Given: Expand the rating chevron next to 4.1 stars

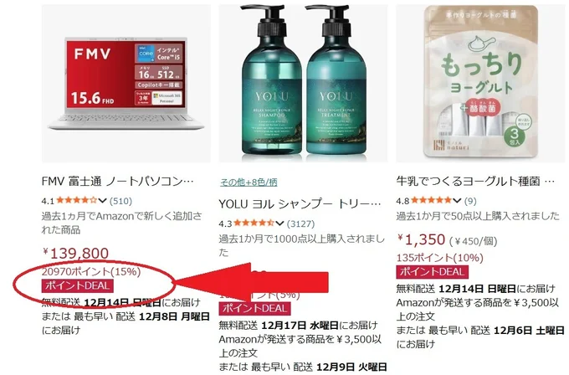Looking at the screenshot, I should point(102,200).
